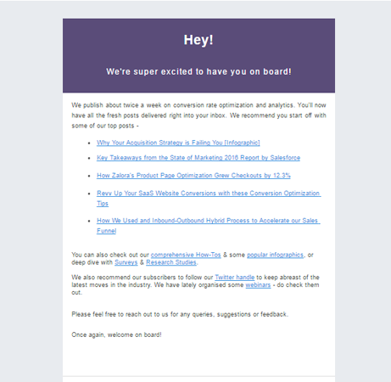
Task: Click the Once again, welcome on board line
Action: [116, 334]
